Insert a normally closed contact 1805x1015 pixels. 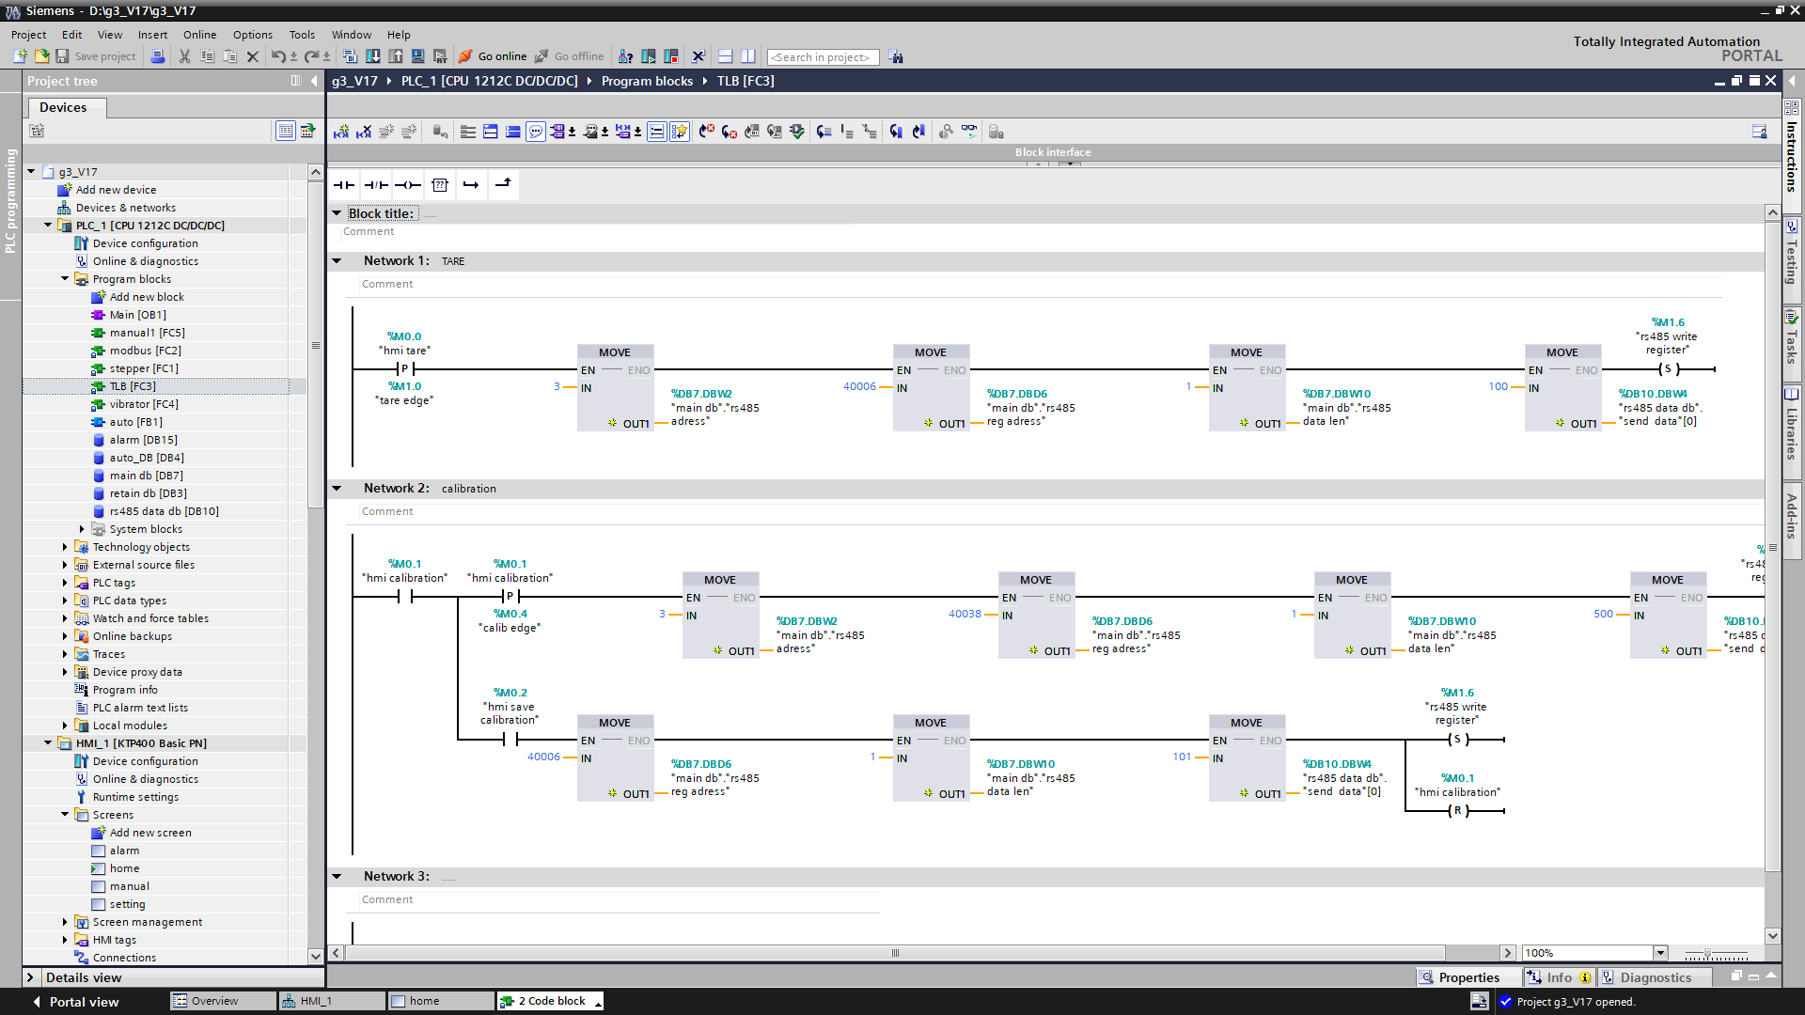(x=376, y=185)
